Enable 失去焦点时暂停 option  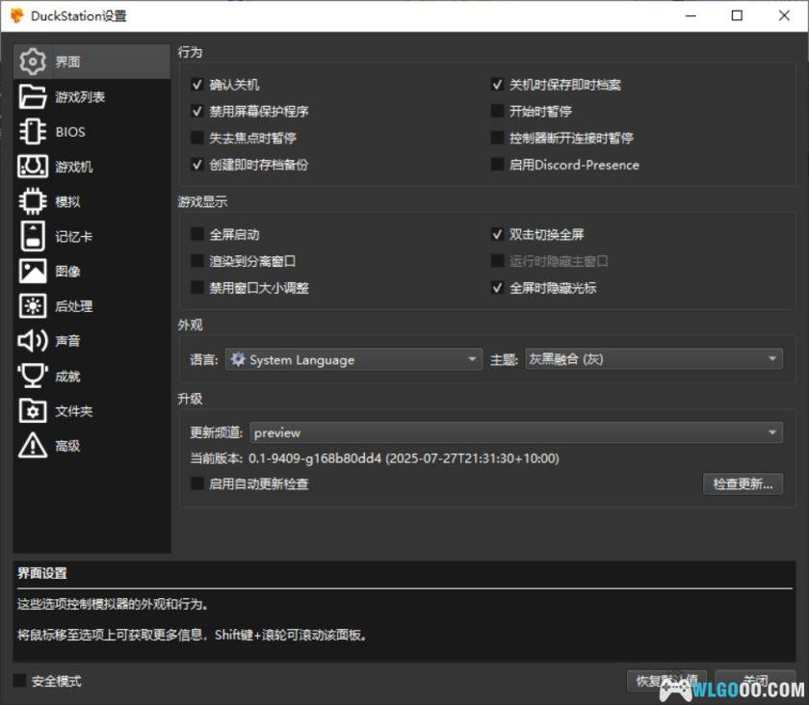click(196, 138)
